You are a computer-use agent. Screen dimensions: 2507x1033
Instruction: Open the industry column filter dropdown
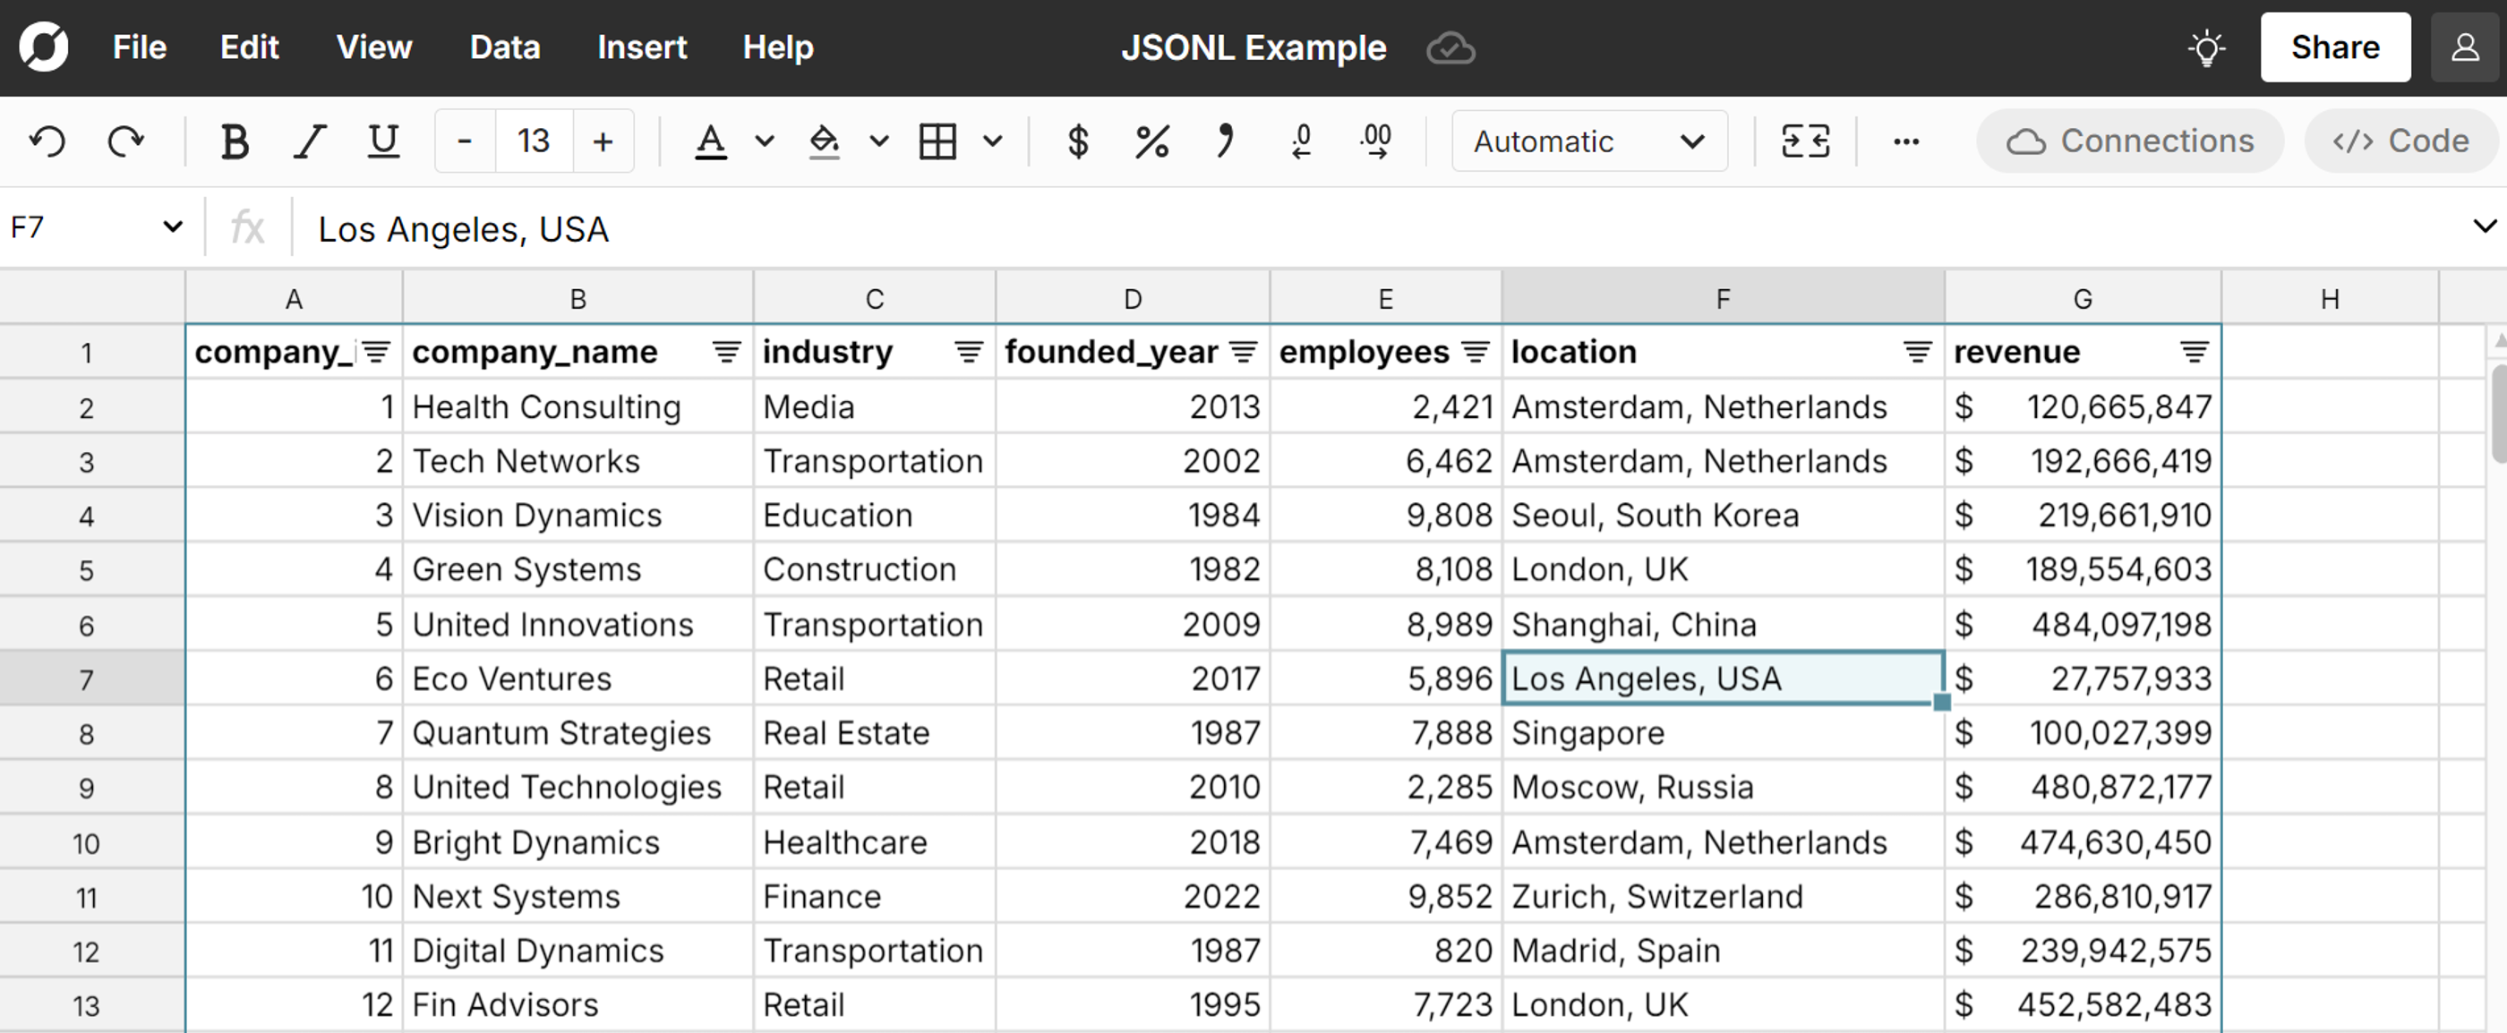point(969,351)
